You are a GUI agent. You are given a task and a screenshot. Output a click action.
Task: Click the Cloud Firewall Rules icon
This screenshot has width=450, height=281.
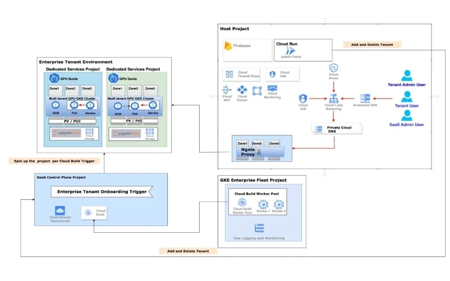point(229,74)
